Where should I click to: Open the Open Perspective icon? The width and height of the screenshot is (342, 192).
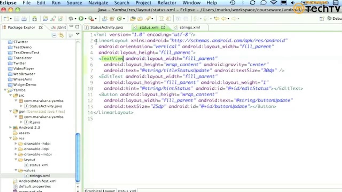[322, 19]
